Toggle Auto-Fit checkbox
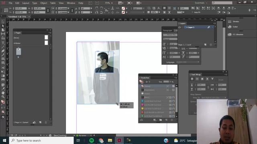Screen dimensions: 257x144 coord(192,12)
